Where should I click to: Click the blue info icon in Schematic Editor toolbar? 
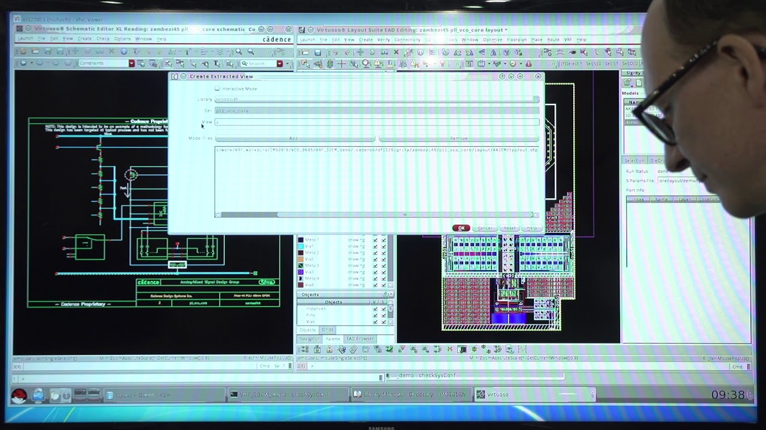click(x=124, y=52)
